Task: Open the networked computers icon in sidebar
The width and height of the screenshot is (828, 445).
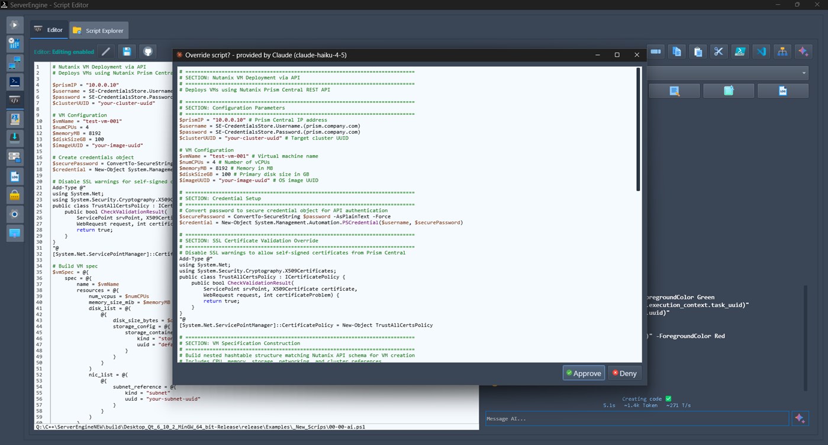Action: pyautogui.click(x=15, y=63)
